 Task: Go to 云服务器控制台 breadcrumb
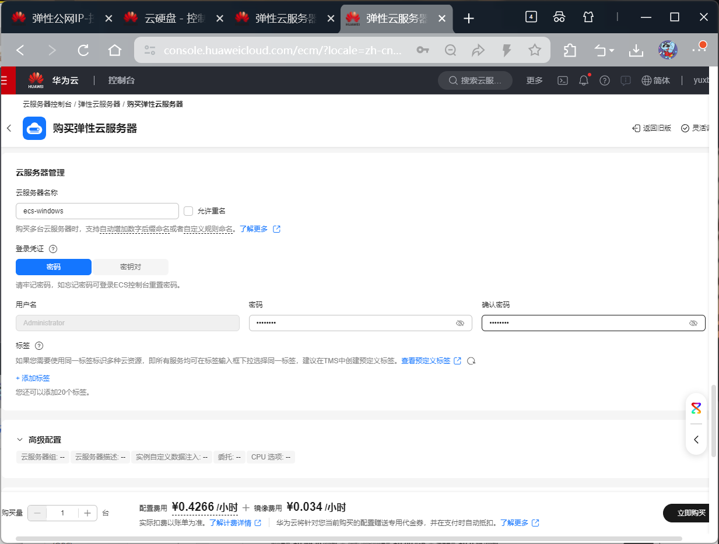47,104
